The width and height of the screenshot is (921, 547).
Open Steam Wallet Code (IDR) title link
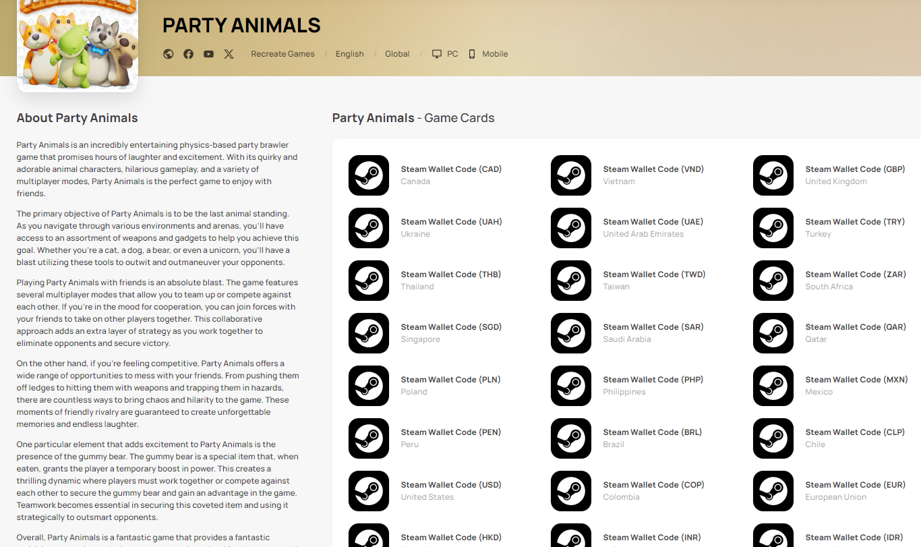pos(854,538)
